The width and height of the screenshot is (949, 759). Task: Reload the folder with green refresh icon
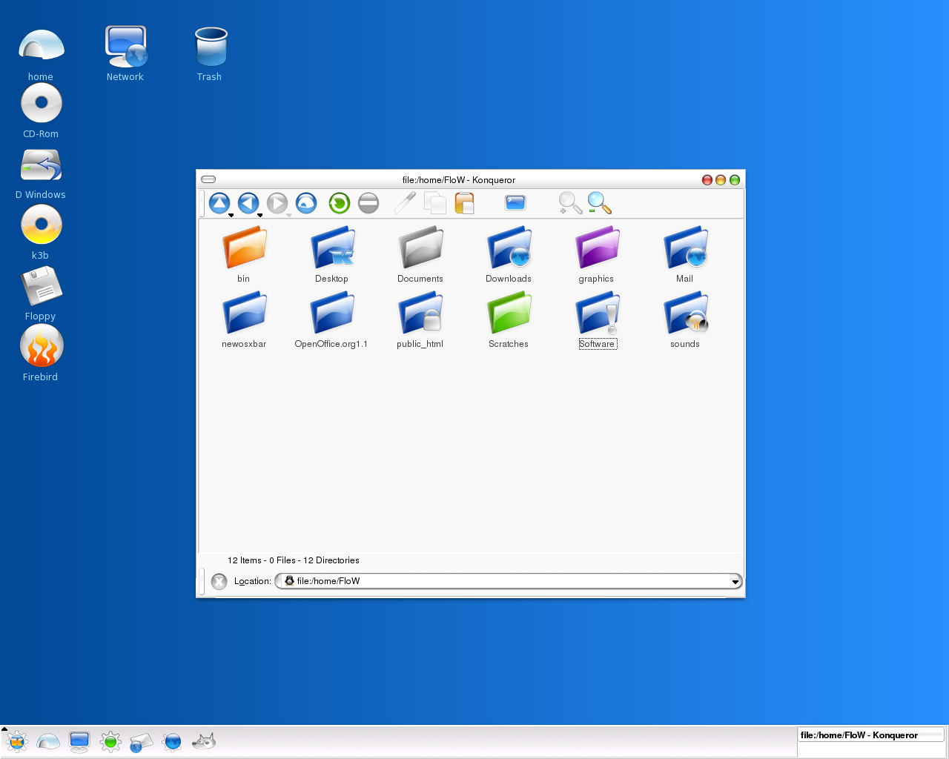click(339, 202)
